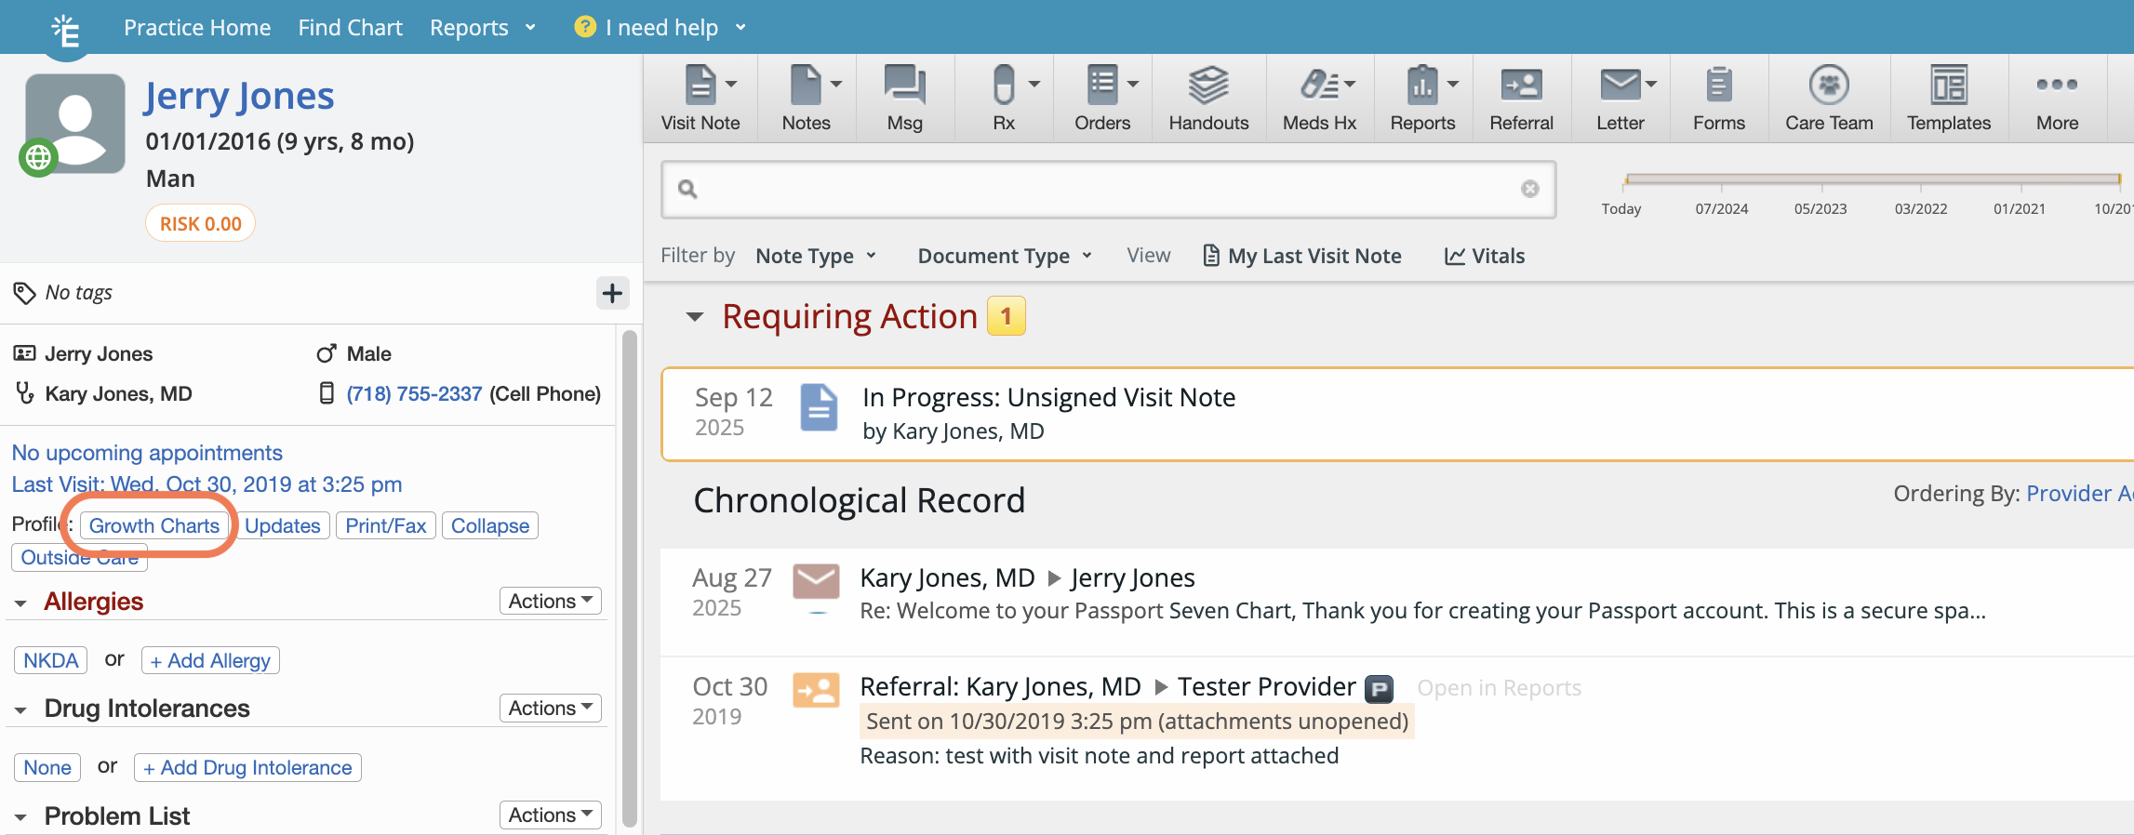Collapse the Allergies section
The image size is (2134, 835).
(20, 603)
